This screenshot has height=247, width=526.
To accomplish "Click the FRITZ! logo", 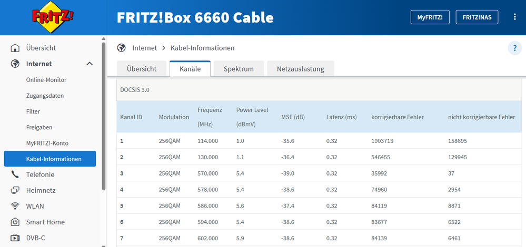I will [53, 17].
